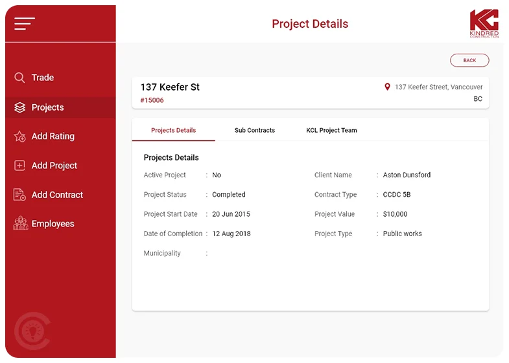509x363 pixels.
Task: Click the 137 Keefer Street, Vancouver address
Action: pos(438,87)
